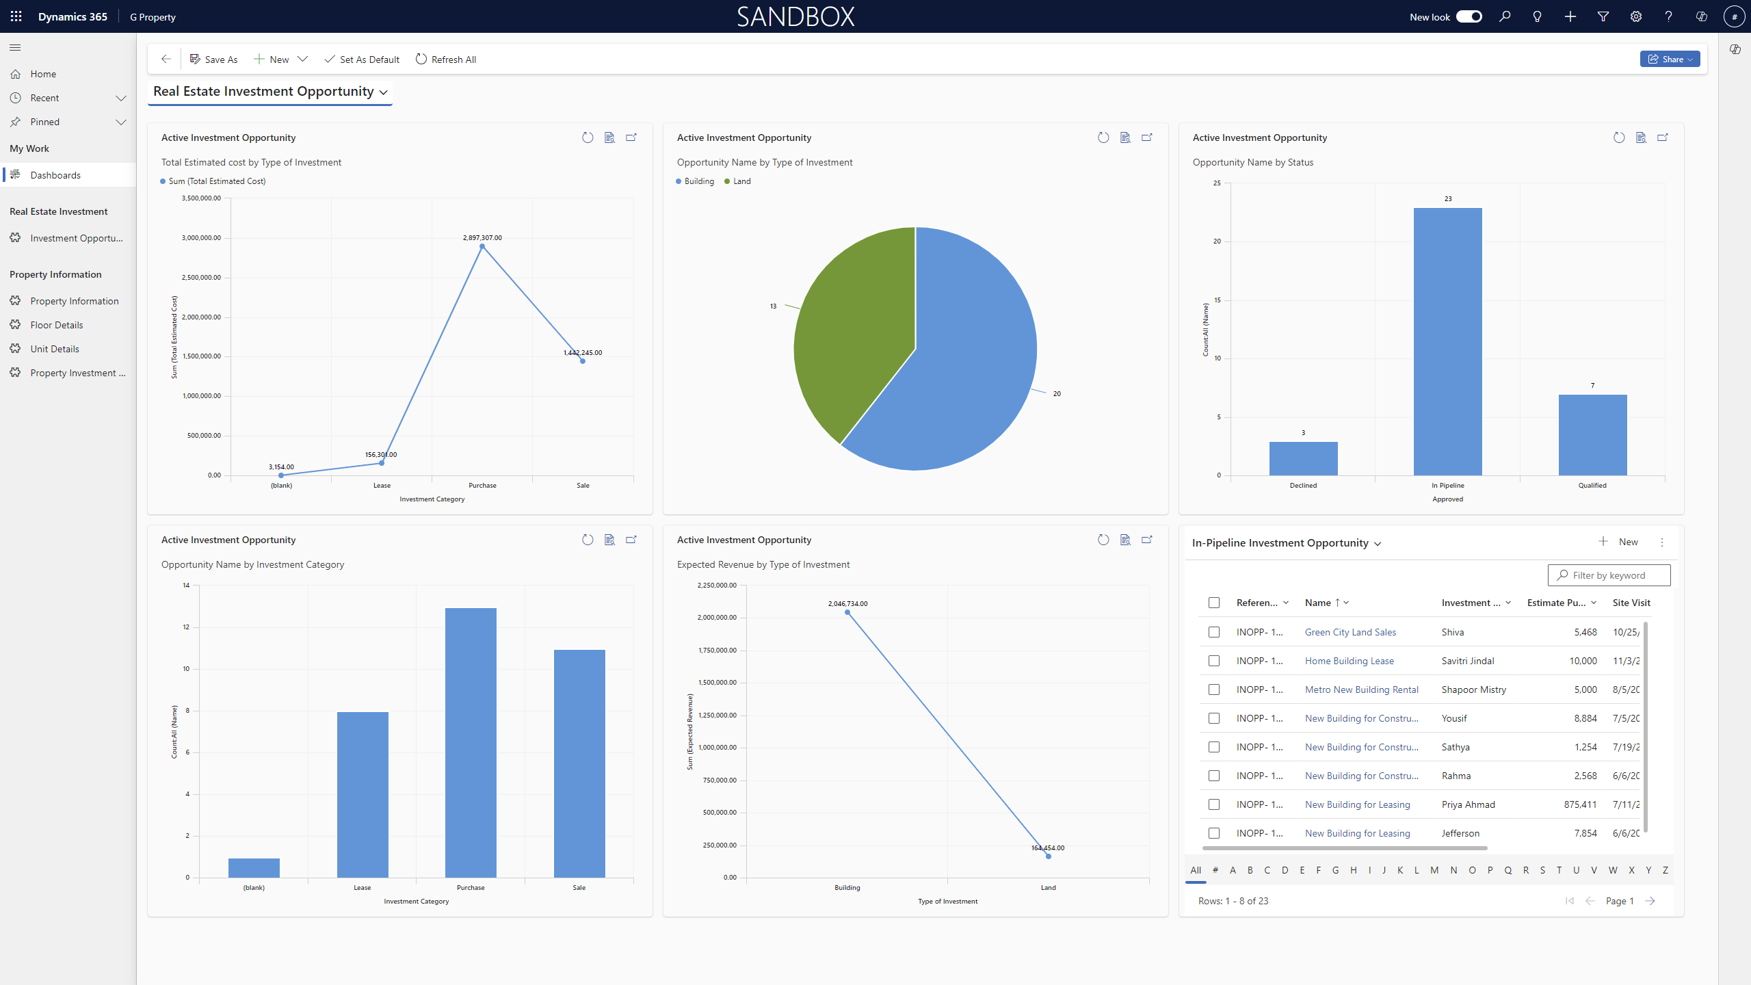
Task: Click the Building legend color swatch
Action: pos(679,181)
